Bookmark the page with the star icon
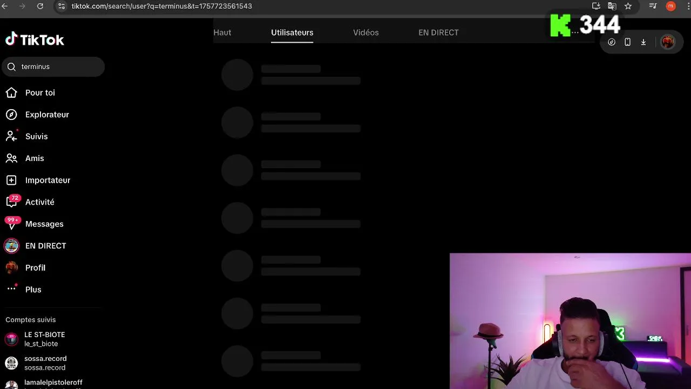This screenshot has width=691, height=389. coord(628,6)
